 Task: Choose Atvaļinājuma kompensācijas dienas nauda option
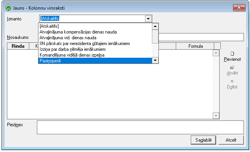(95, 32)
